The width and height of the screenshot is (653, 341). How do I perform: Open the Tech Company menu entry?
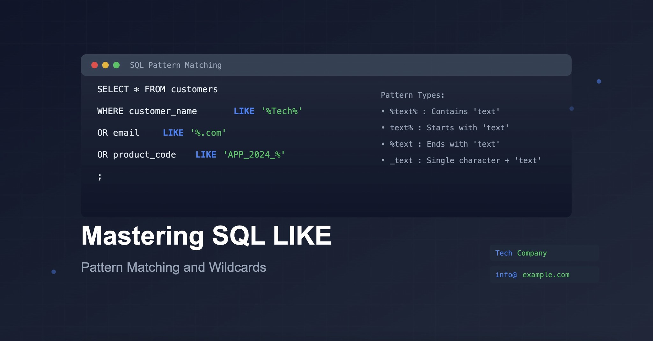[521, 253]
